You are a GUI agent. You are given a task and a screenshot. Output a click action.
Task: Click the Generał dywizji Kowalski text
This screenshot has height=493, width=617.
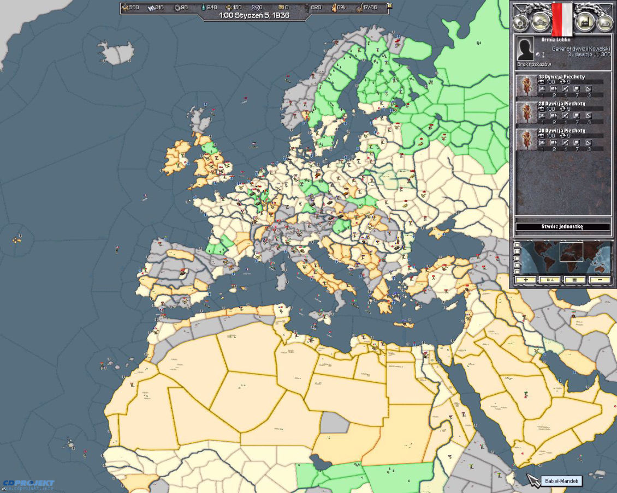point(580,49)
